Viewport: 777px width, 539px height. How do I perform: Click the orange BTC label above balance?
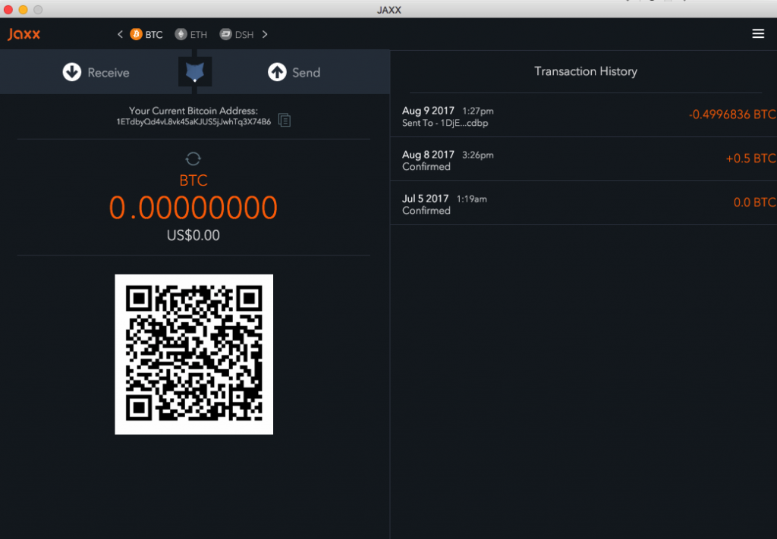pyautogui.click(x=193, y=180)
